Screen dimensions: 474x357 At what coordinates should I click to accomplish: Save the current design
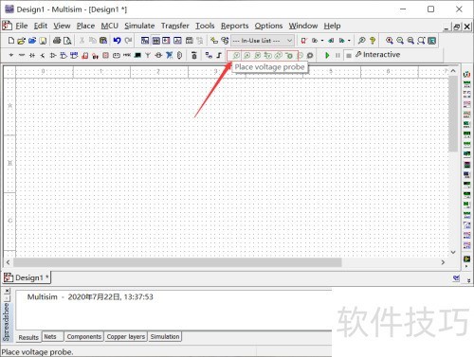43,41
